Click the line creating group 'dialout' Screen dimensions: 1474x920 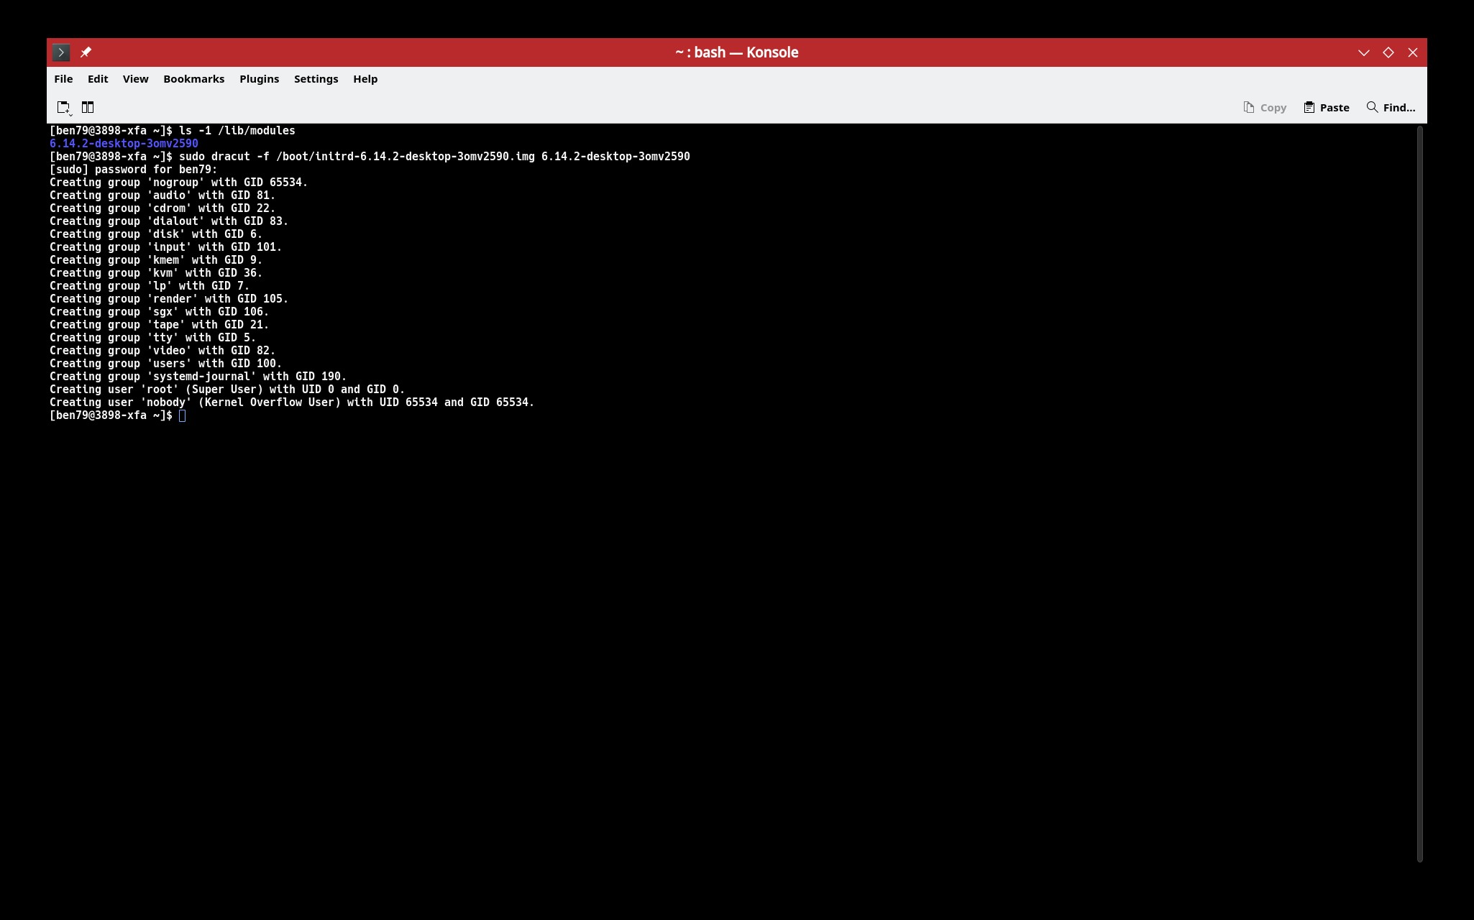tap(169, 221)
